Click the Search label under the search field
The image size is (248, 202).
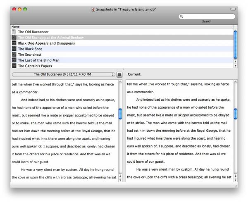coord(207,21)
